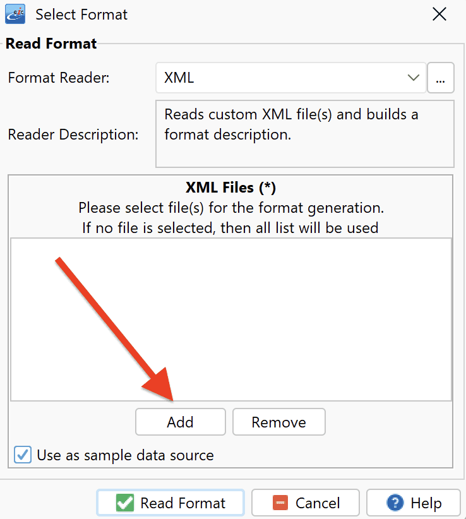
Task: Click inside the empty XML files list
Action: [x=231, y=319]
